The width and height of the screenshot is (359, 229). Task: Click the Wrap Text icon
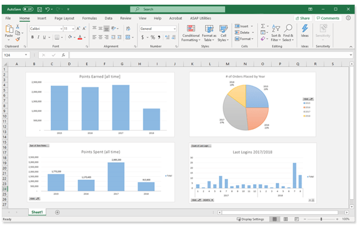coord(128,29)
